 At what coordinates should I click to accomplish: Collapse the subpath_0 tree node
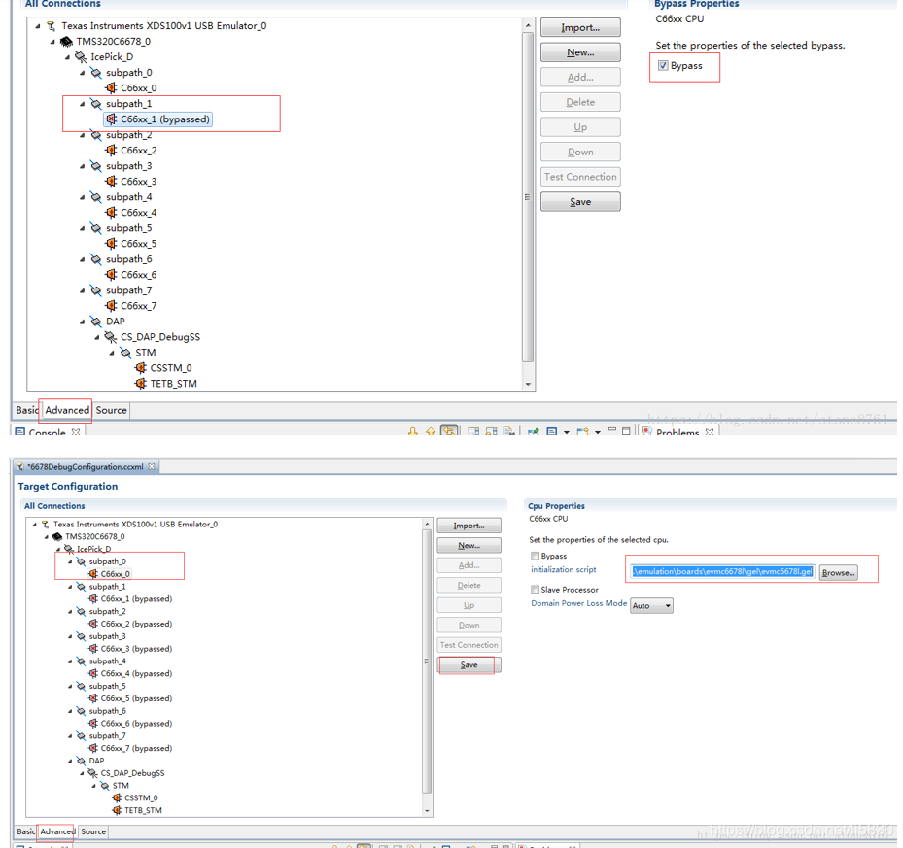pyautogui.click(x=69, y=561)
